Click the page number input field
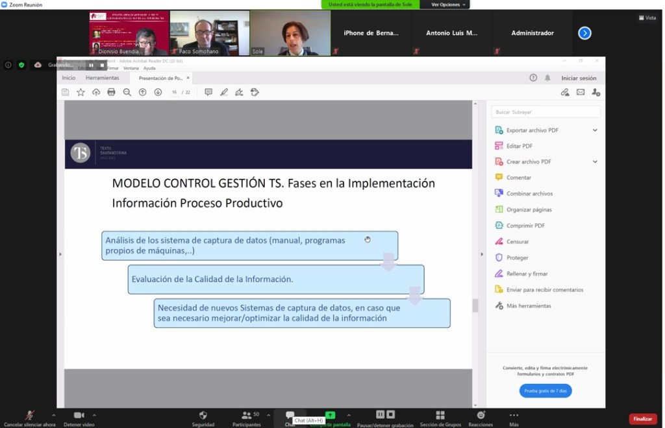Image resolution: width=665 pixels, height=428 pixels. click(x=175, y=92)
